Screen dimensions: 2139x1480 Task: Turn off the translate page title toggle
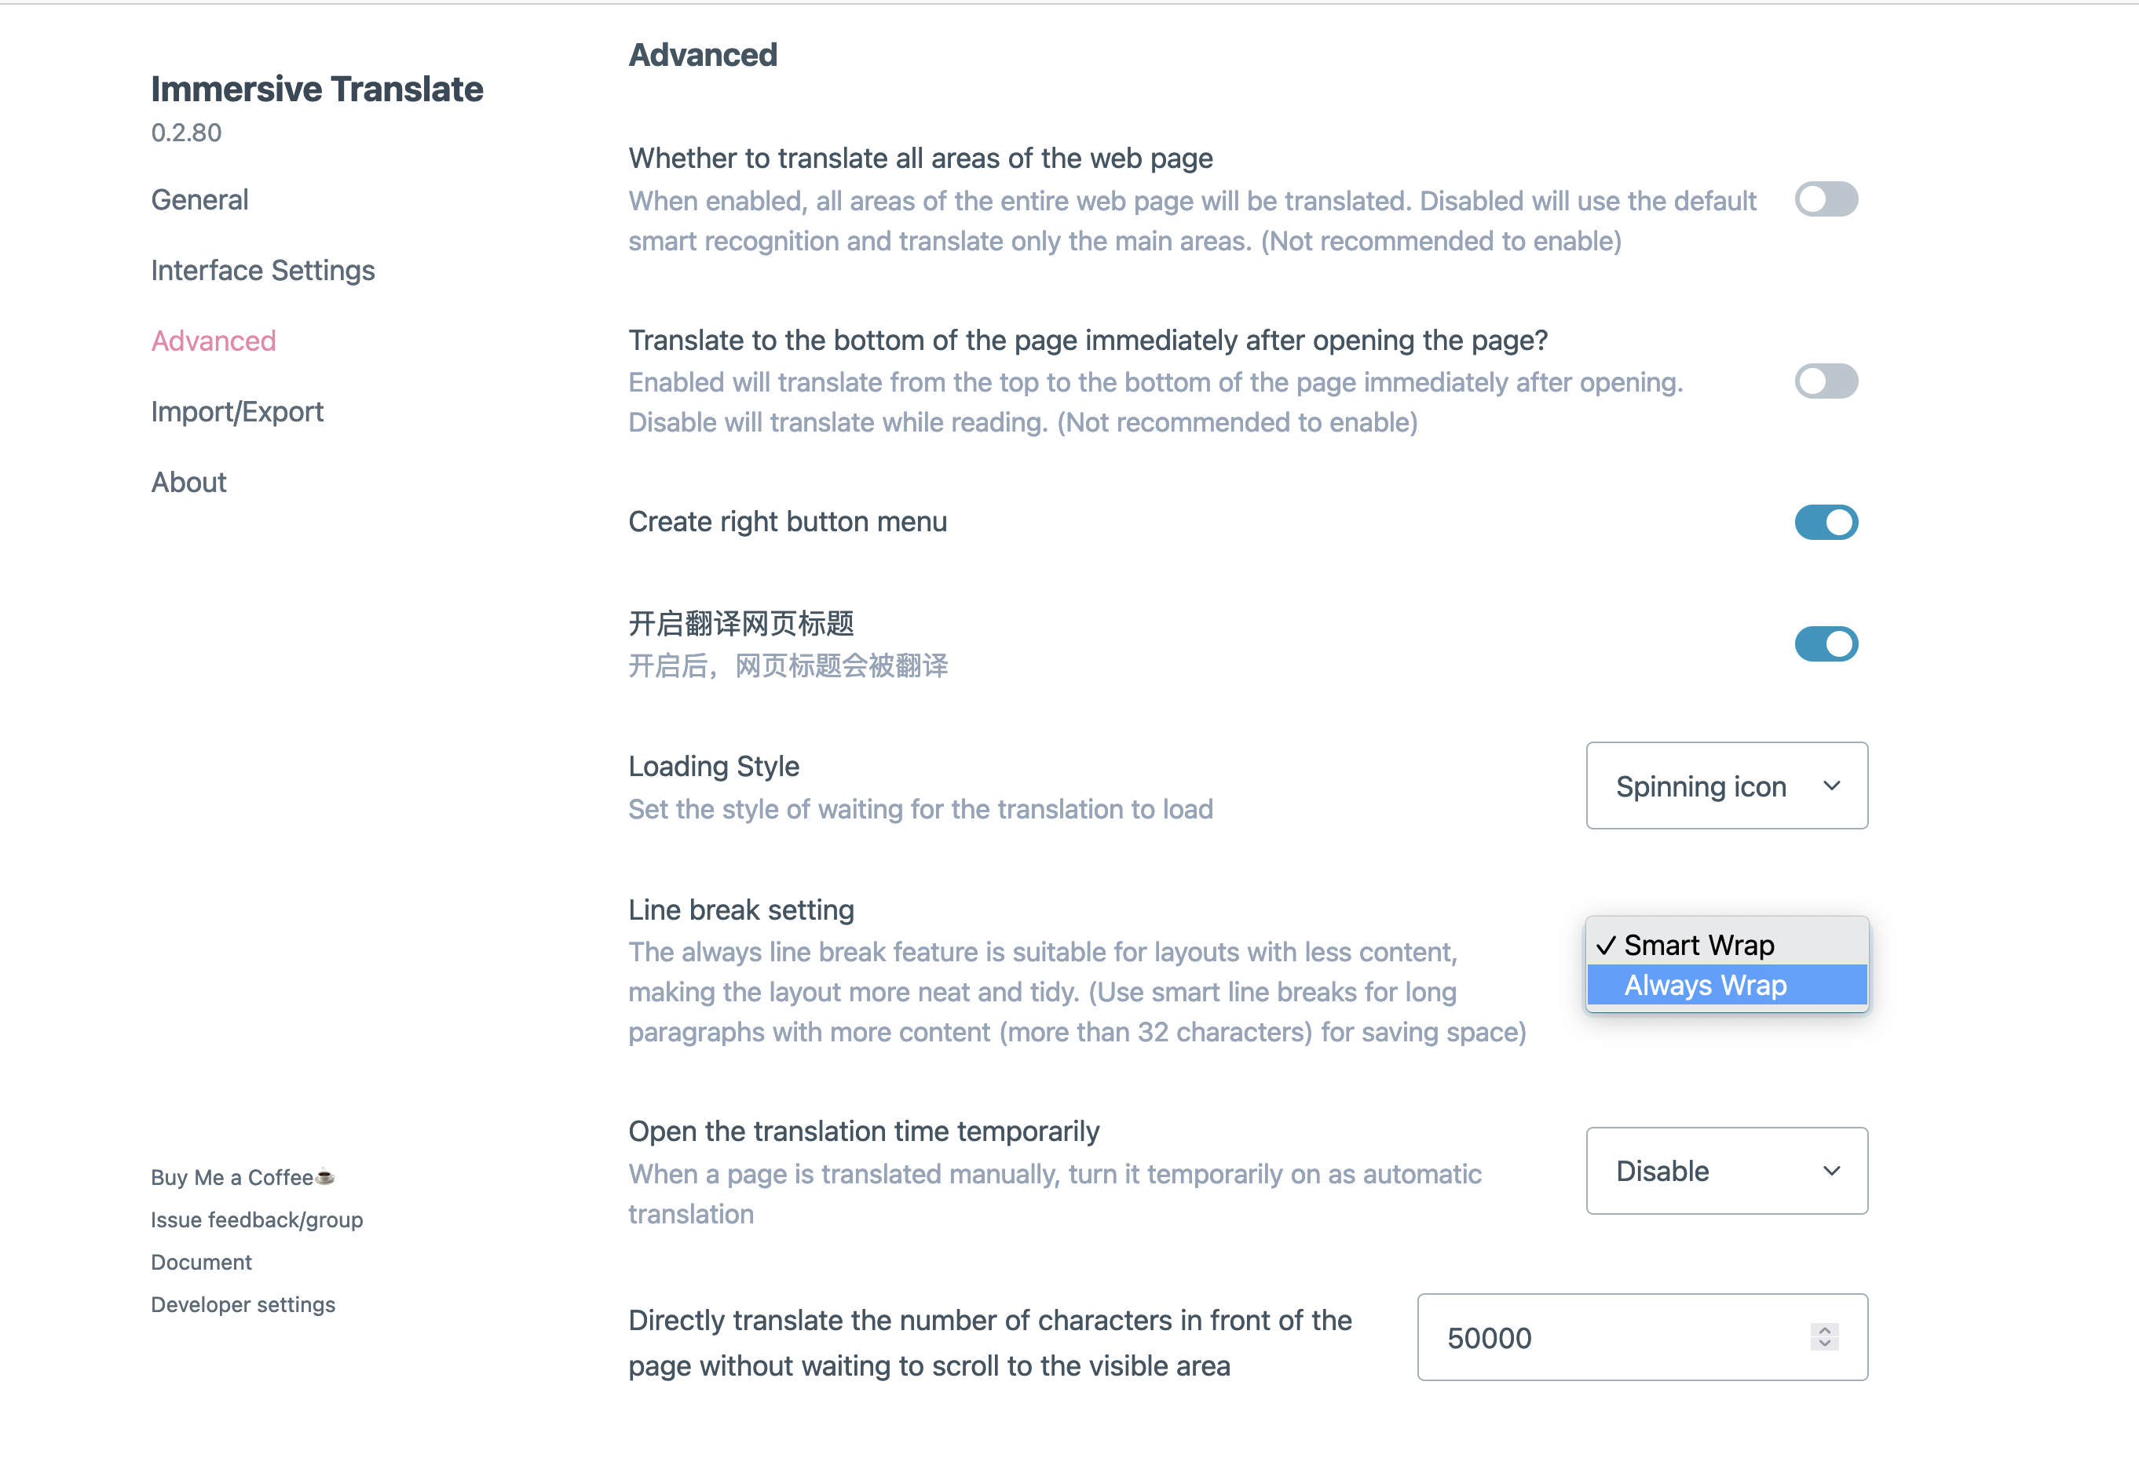pyautogui.click(x=1826, y=643)
